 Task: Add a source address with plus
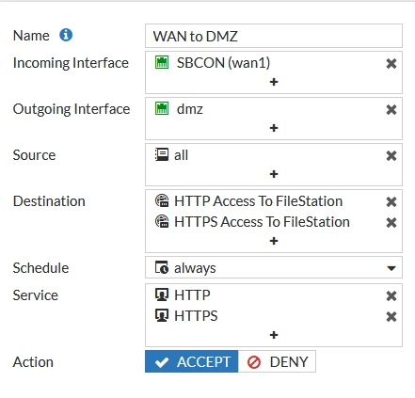click(274, 174)
